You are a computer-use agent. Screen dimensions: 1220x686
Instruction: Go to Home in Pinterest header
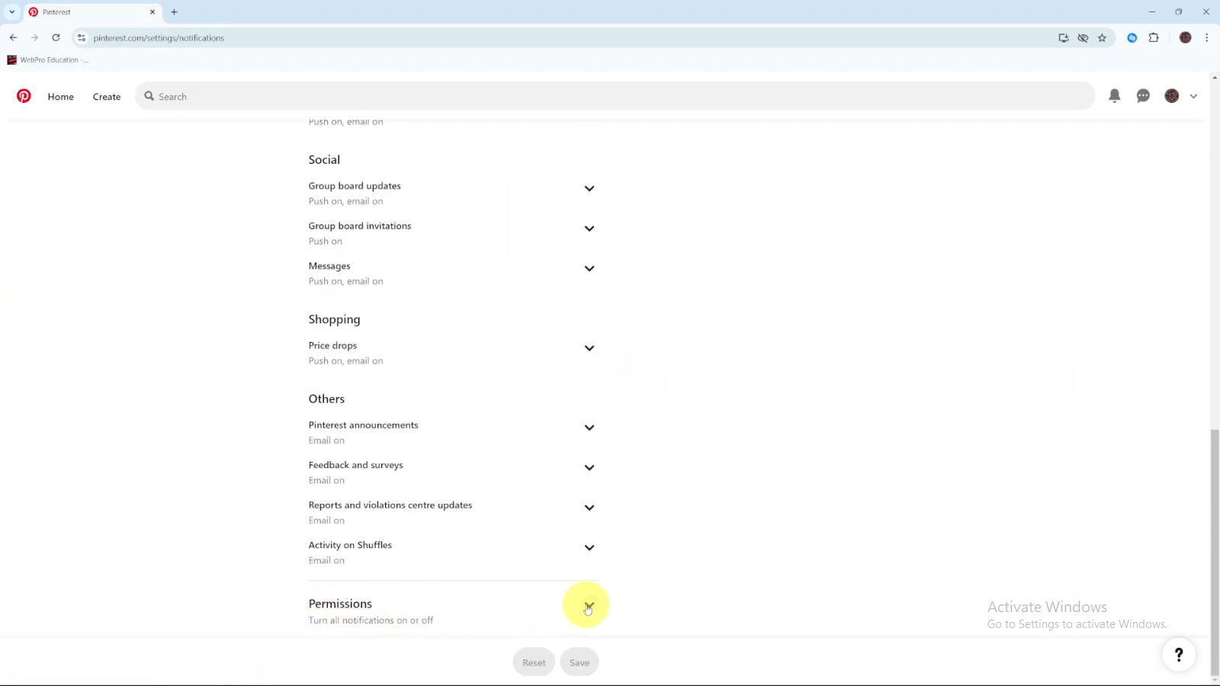click(61, 97)
